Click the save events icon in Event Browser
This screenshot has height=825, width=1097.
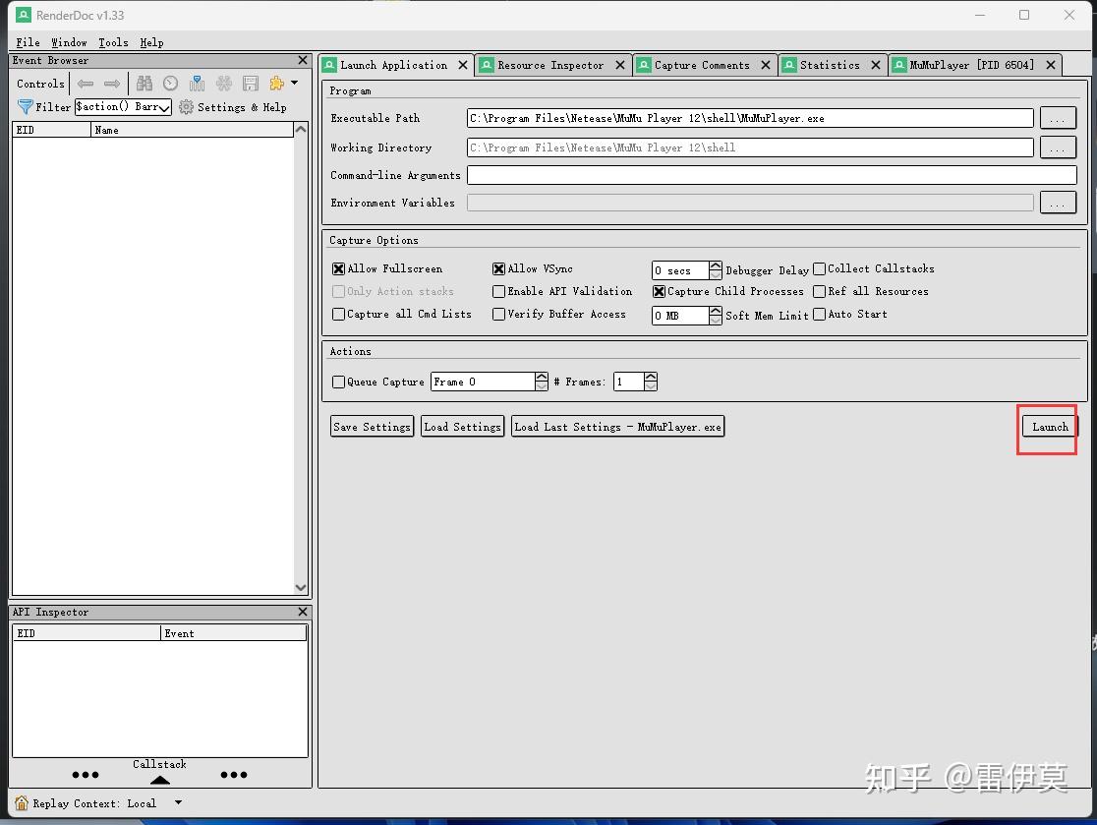click(250, 84)
